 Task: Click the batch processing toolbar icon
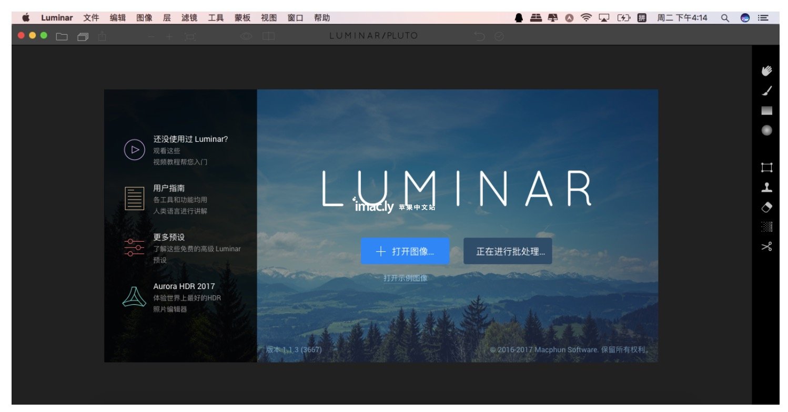[83, 36]
